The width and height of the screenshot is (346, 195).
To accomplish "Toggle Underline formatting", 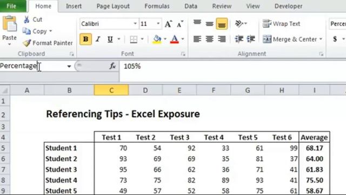I will [110, 40].
